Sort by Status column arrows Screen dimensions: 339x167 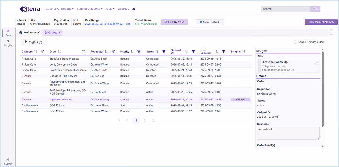[x=157, y=52]
